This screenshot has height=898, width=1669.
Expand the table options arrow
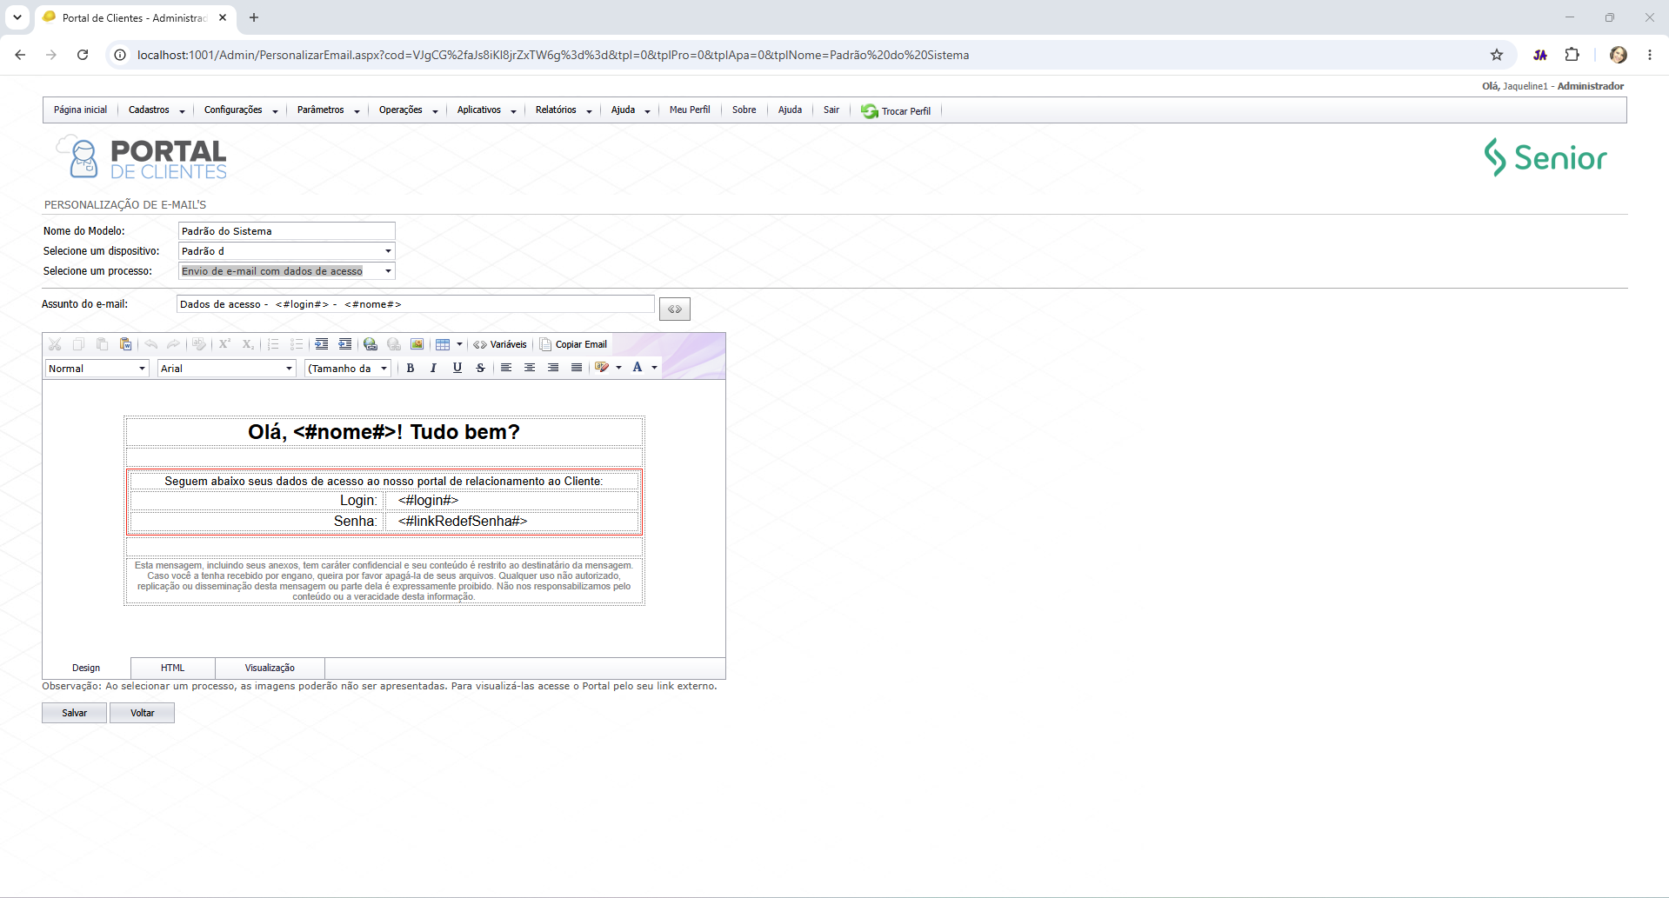460,344
